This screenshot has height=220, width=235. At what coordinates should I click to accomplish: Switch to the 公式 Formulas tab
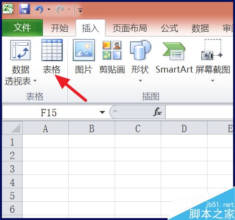tap(170, 28)
